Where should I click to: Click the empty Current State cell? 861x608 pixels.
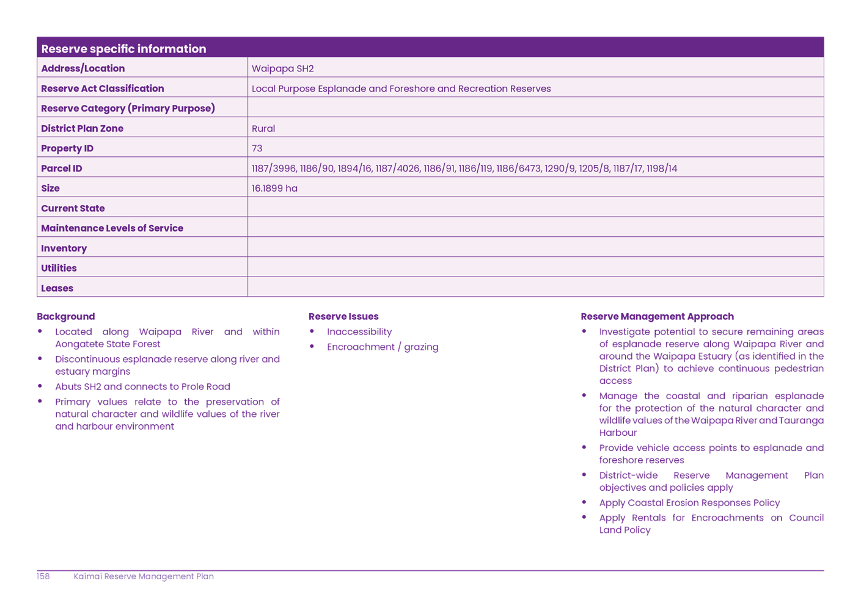coord(535,208)
